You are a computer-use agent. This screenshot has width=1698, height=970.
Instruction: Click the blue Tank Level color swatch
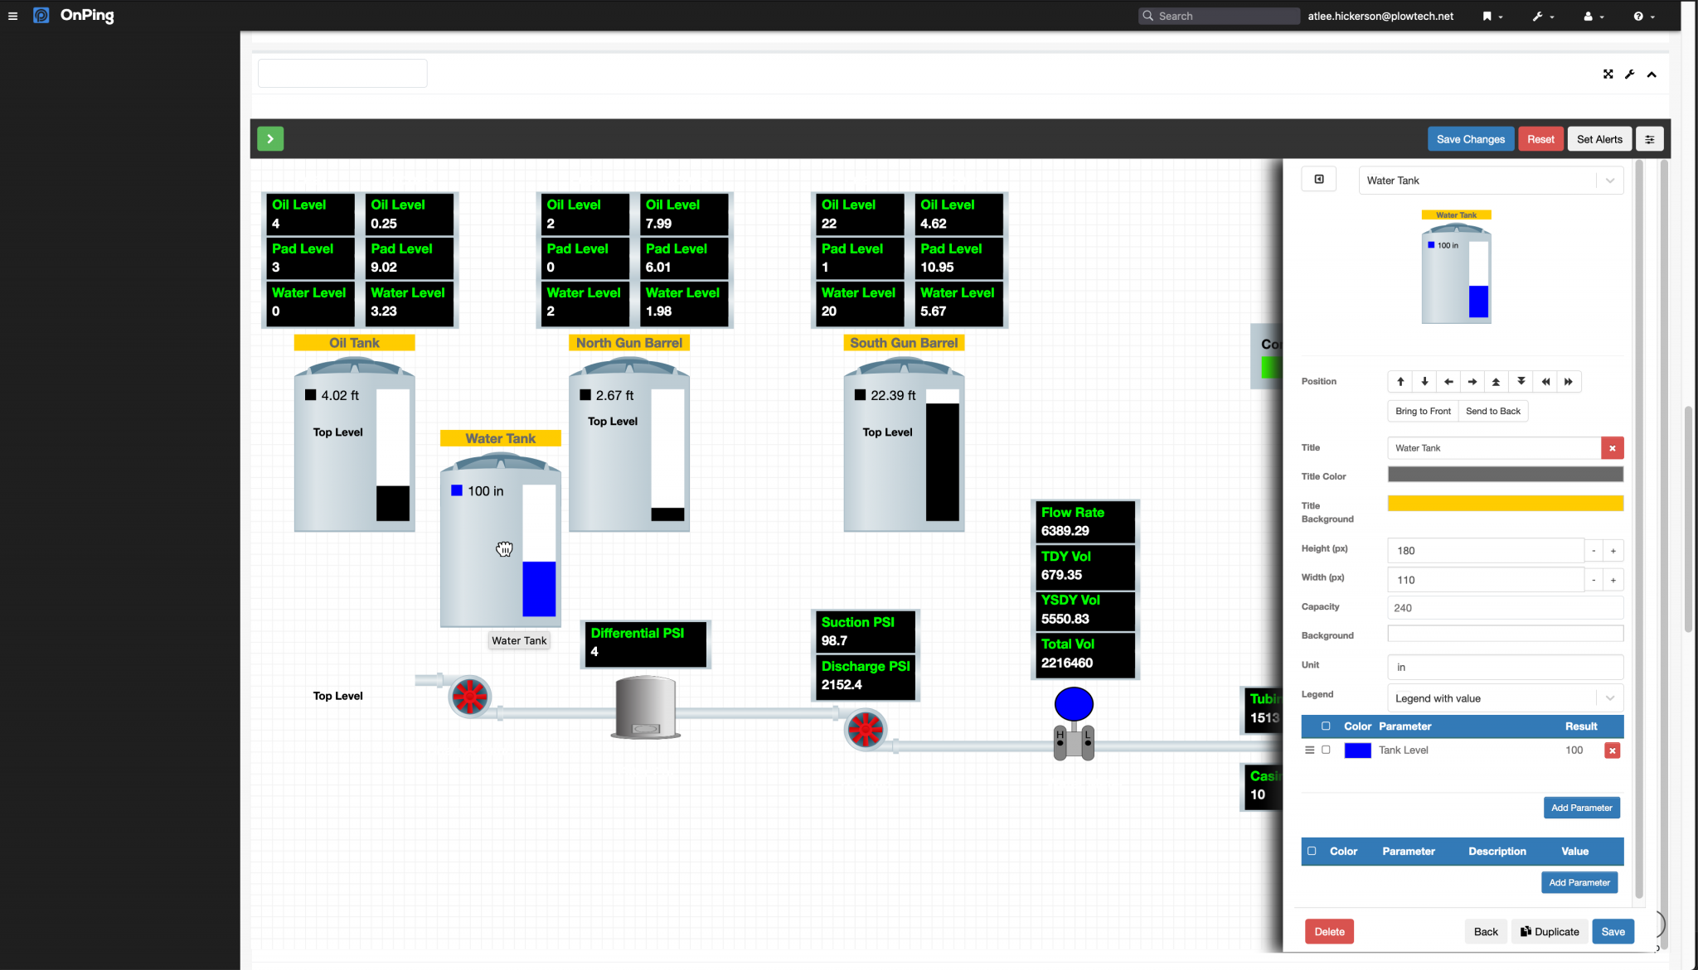click(1356, 750)
